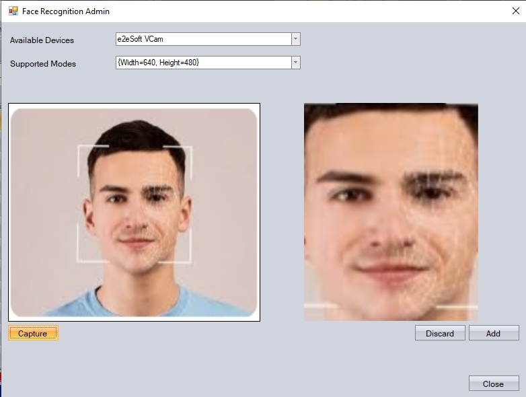Expand the Supported Modes dropdown arrow
The image size is (526, 397).
click(295, 63)
